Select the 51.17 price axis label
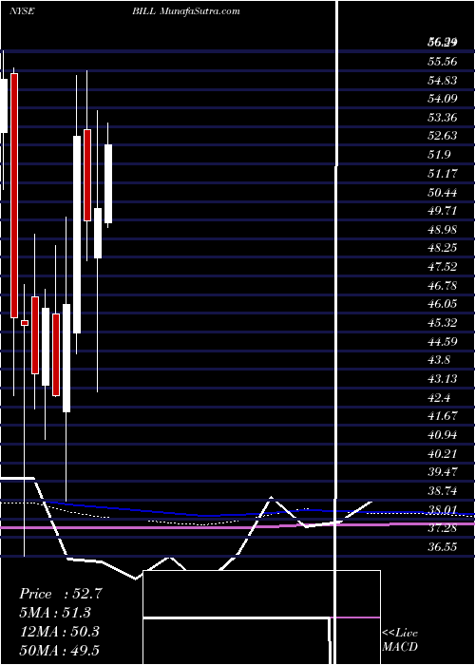Viewport: 475px width, 665px height. pos(443,173)
